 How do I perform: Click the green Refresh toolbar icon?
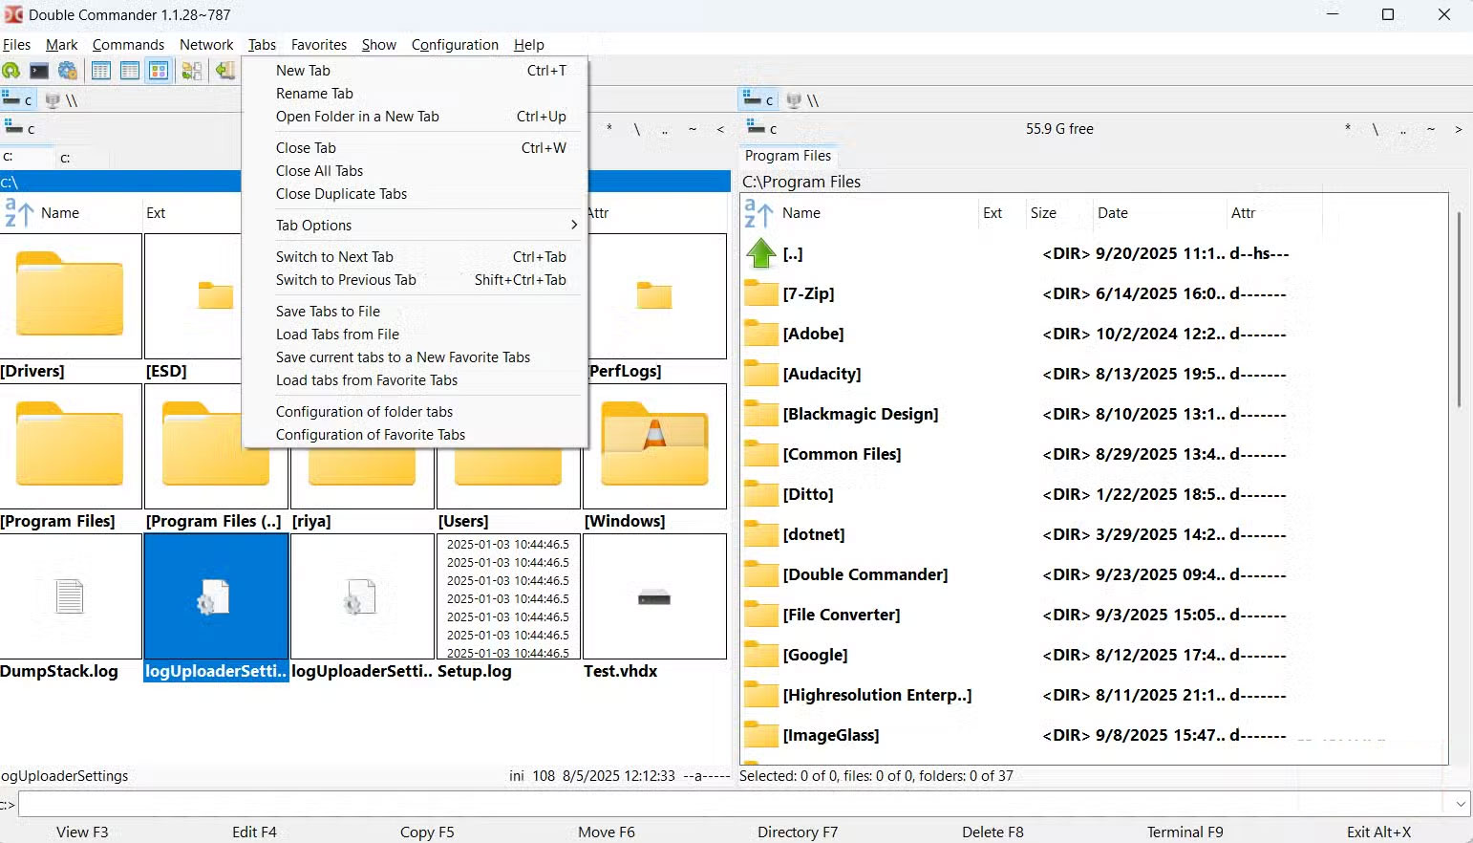11,71
